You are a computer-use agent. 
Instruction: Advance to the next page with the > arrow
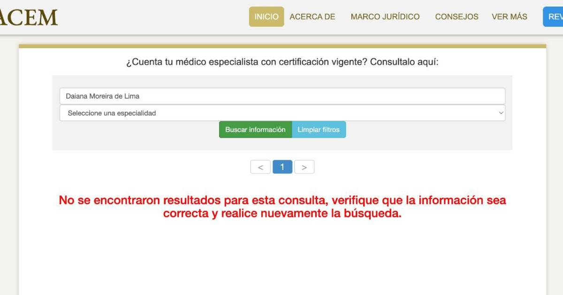click(x=304, y=167)
